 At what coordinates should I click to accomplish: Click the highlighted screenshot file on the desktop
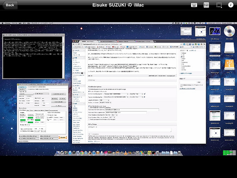point(215,48)
